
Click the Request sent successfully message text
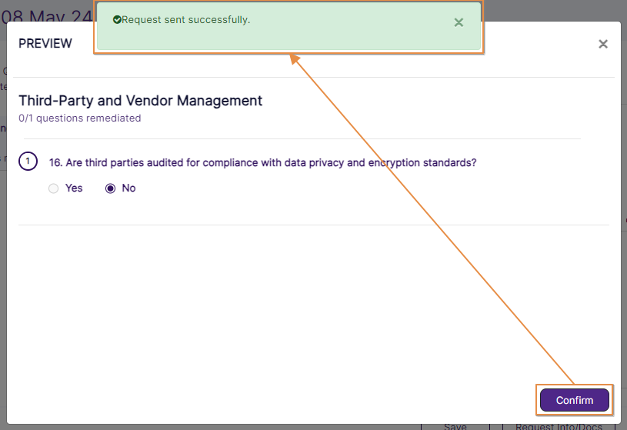[x=186, y=19]
